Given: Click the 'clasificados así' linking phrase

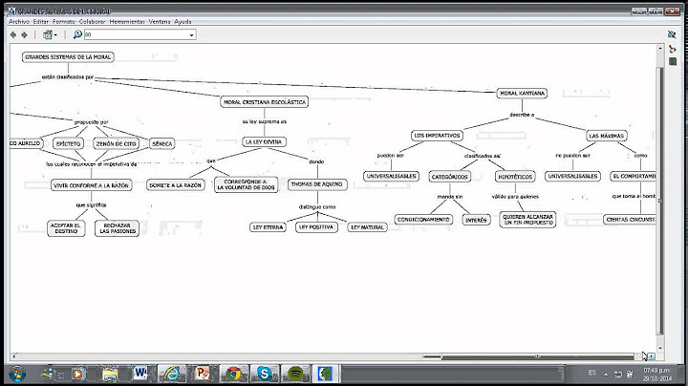Looking at the screenshot, I should click(483, 156).
